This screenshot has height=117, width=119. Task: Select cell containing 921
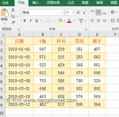(79, 88)
